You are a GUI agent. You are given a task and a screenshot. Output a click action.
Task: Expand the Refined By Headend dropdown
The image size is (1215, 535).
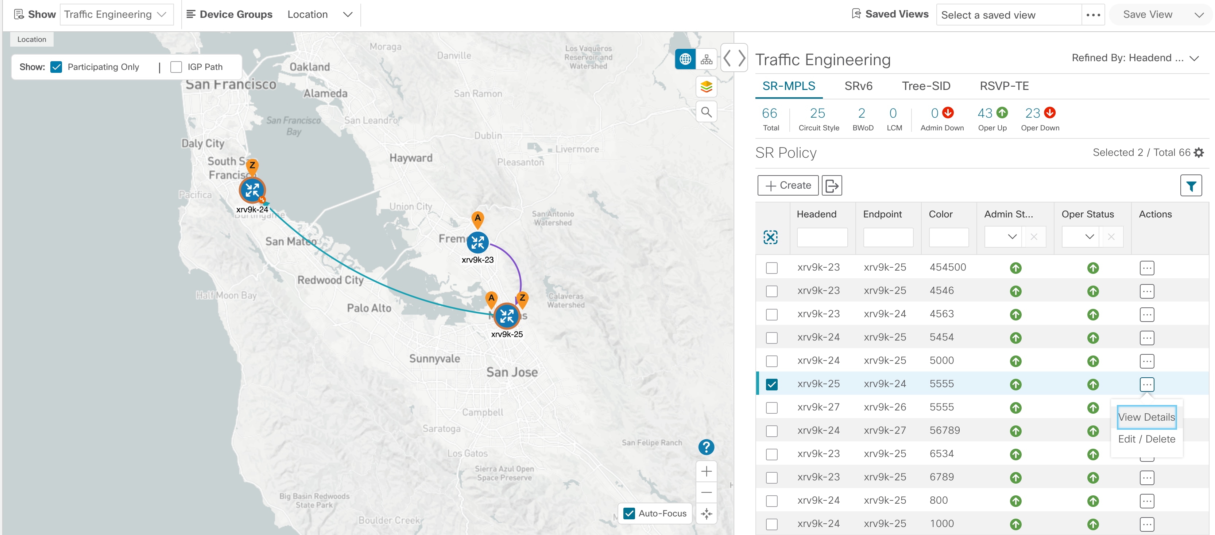coord(1135,58)
